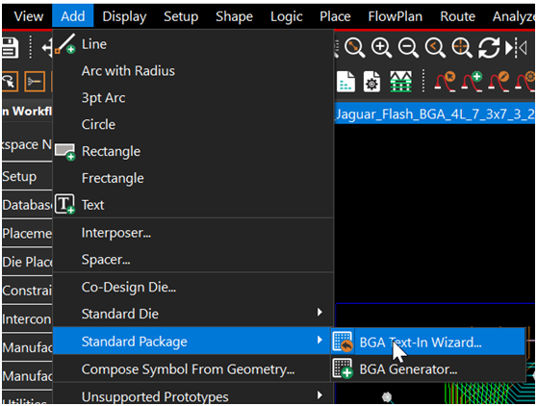Click the Add Text T icon
This screenshot has width=537, height=406.
click(x=65, y=204)
